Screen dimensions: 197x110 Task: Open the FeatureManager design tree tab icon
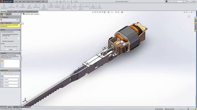pos(2,14)
